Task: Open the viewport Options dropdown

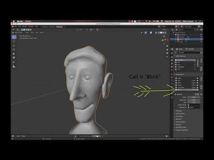Action: tap(165, 30)
